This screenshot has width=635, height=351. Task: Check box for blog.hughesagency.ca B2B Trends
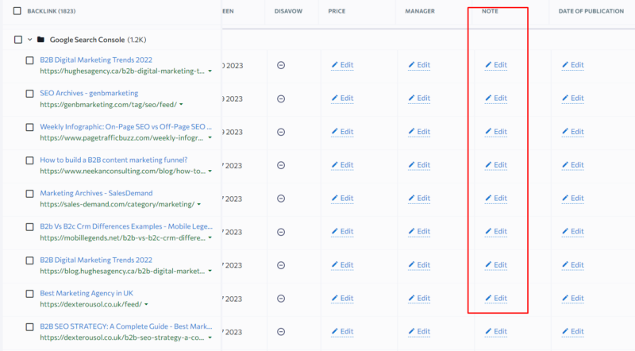pyautogui.click(x=29, y=260)
